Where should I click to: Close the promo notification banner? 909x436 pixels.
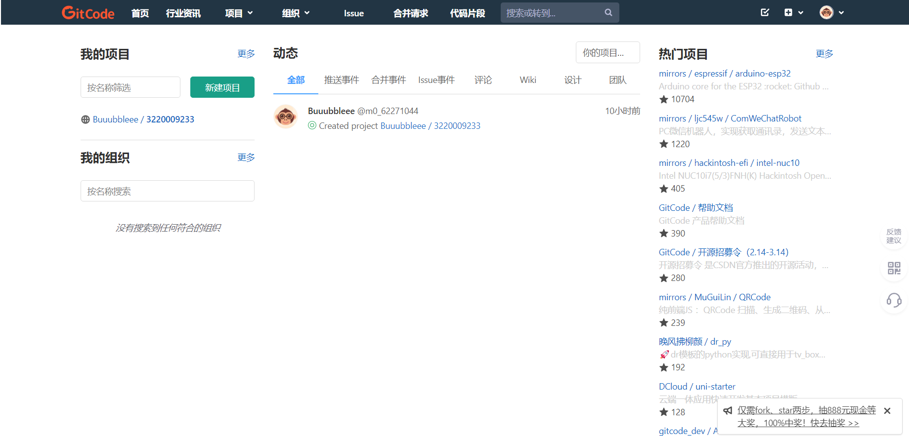887,411
